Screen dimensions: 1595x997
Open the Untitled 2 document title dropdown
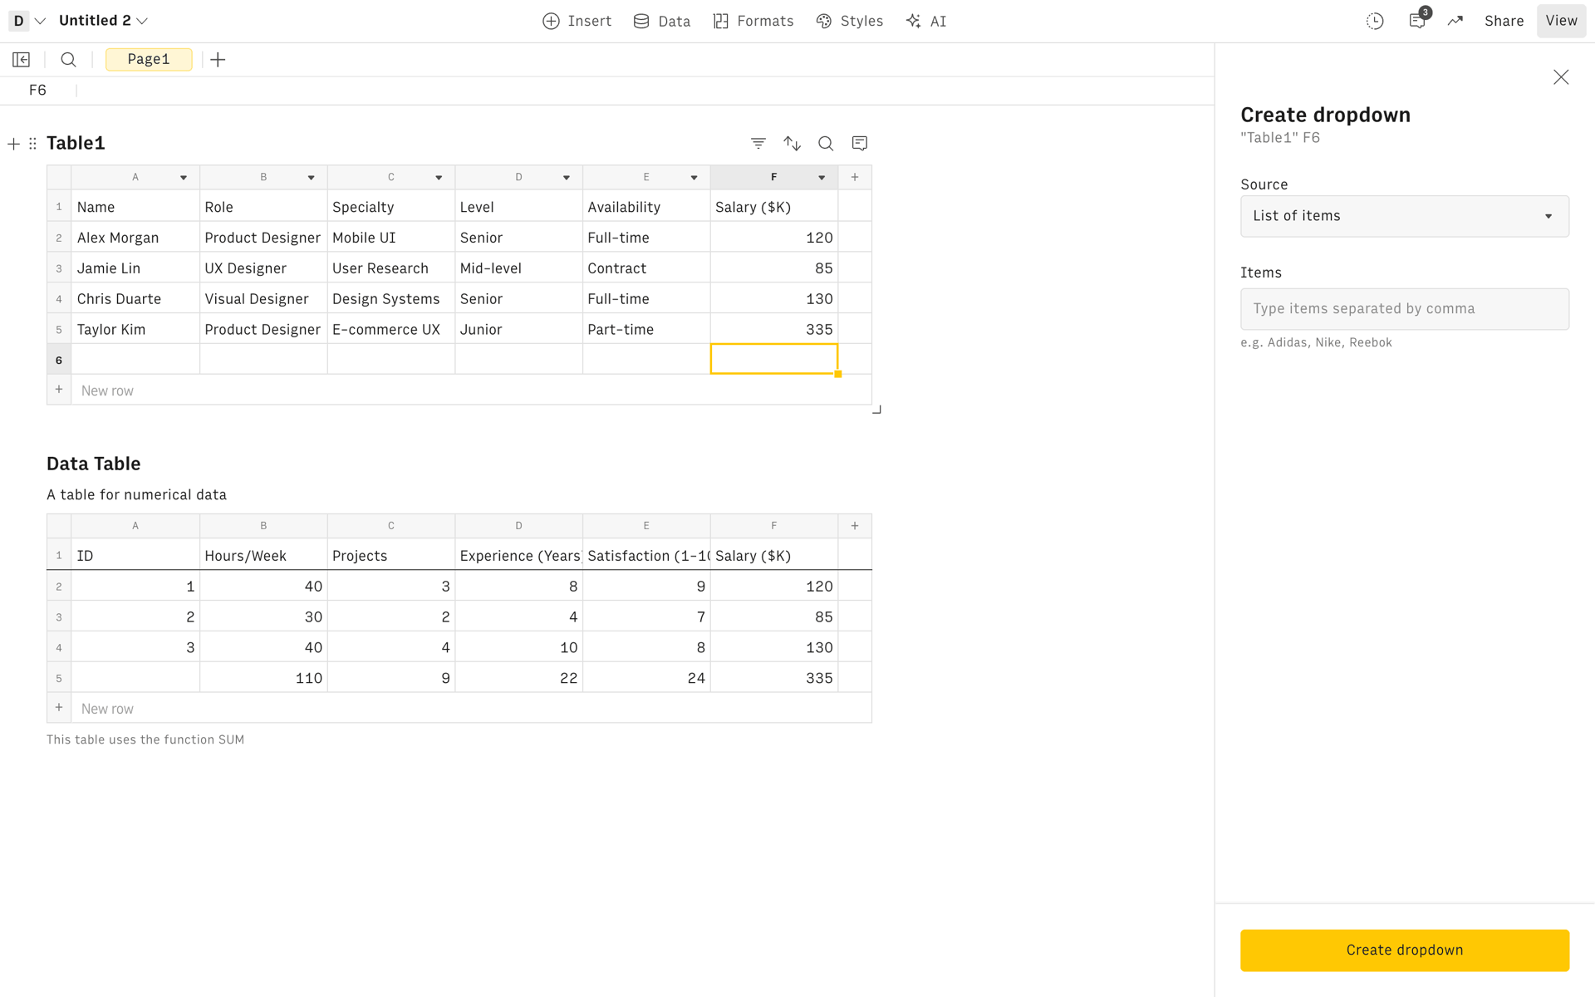click(103, 21)
